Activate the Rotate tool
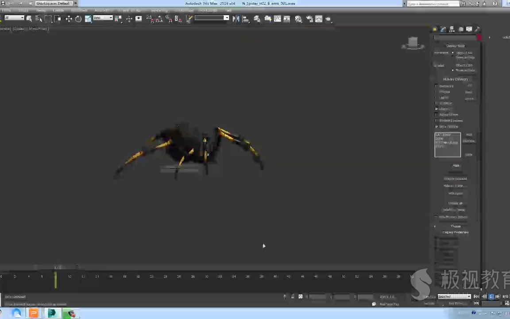The height and width of the screenshot is (319, 510). [78, 19]
